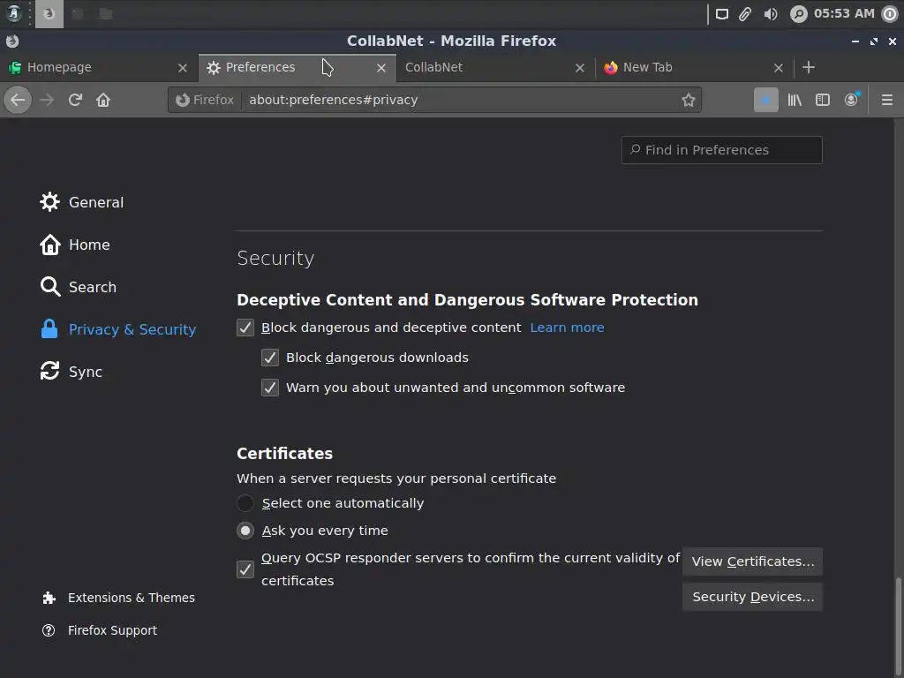Open the Library bookmarks and history icon
904x678 pixels.
coord(795,100)
